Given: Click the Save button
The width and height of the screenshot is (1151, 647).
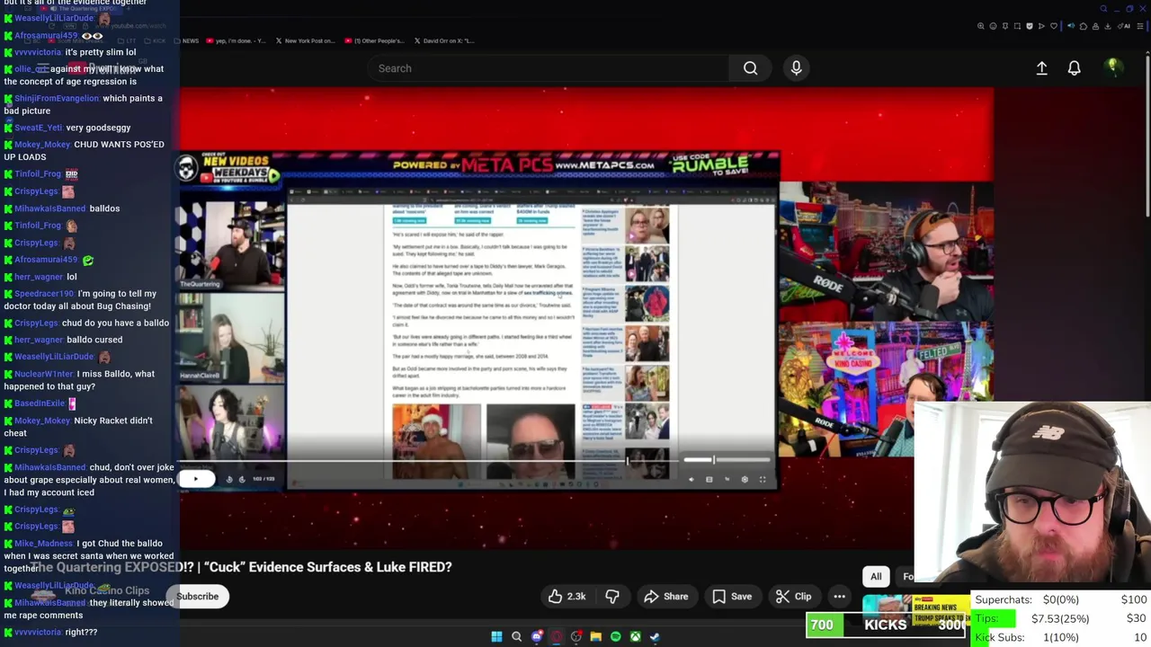Looking at the screenshot, I should 732,597.
